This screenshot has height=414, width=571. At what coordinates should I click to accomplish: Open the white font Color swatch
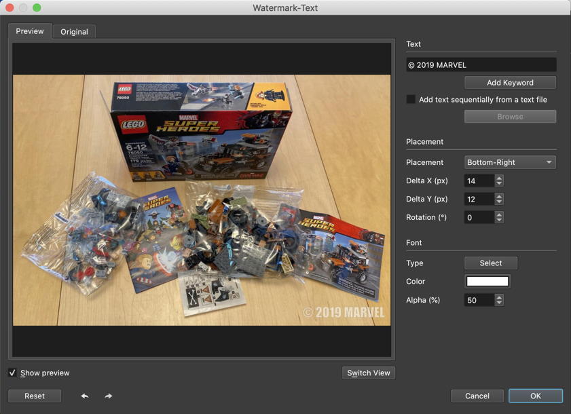[x=487, y=281]
